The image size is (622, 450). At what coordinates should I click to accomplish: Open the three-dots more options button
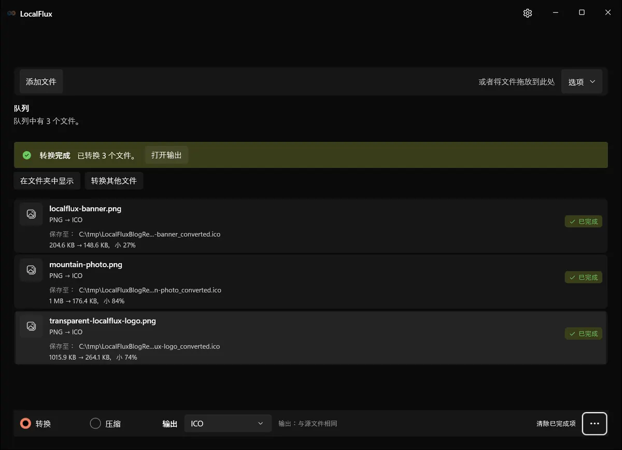(595, 424)
